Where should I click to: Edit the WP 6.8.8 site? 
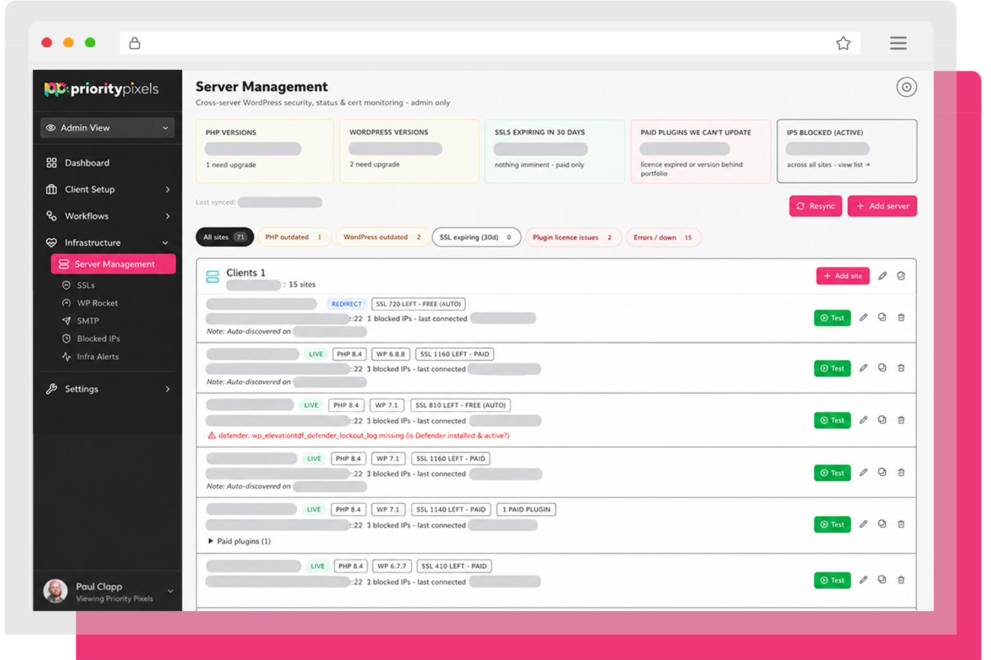pyautogui.click(x=863, y=368)
